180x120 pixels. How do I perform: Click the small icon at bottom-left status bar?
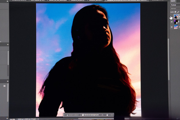[x=7, y=118]
